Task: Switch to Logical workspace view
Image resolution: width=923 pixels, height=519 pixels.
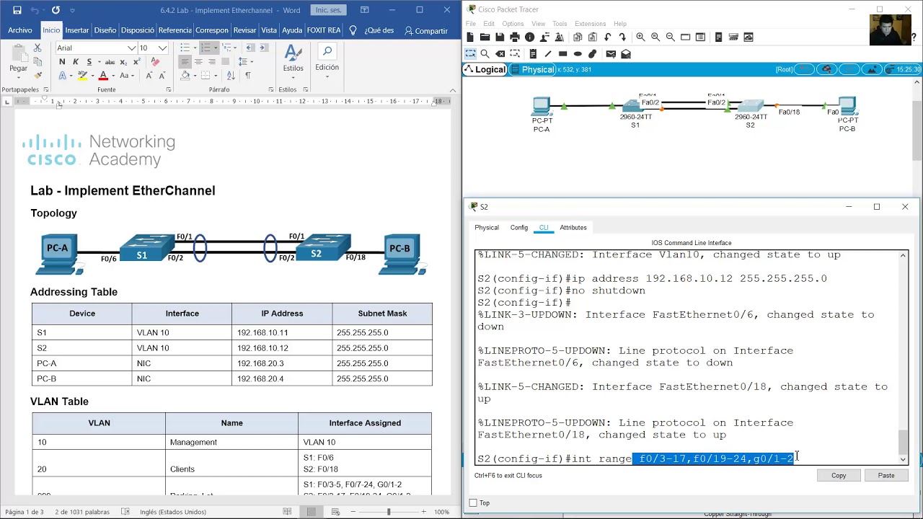Action: (x=485, y=70)
